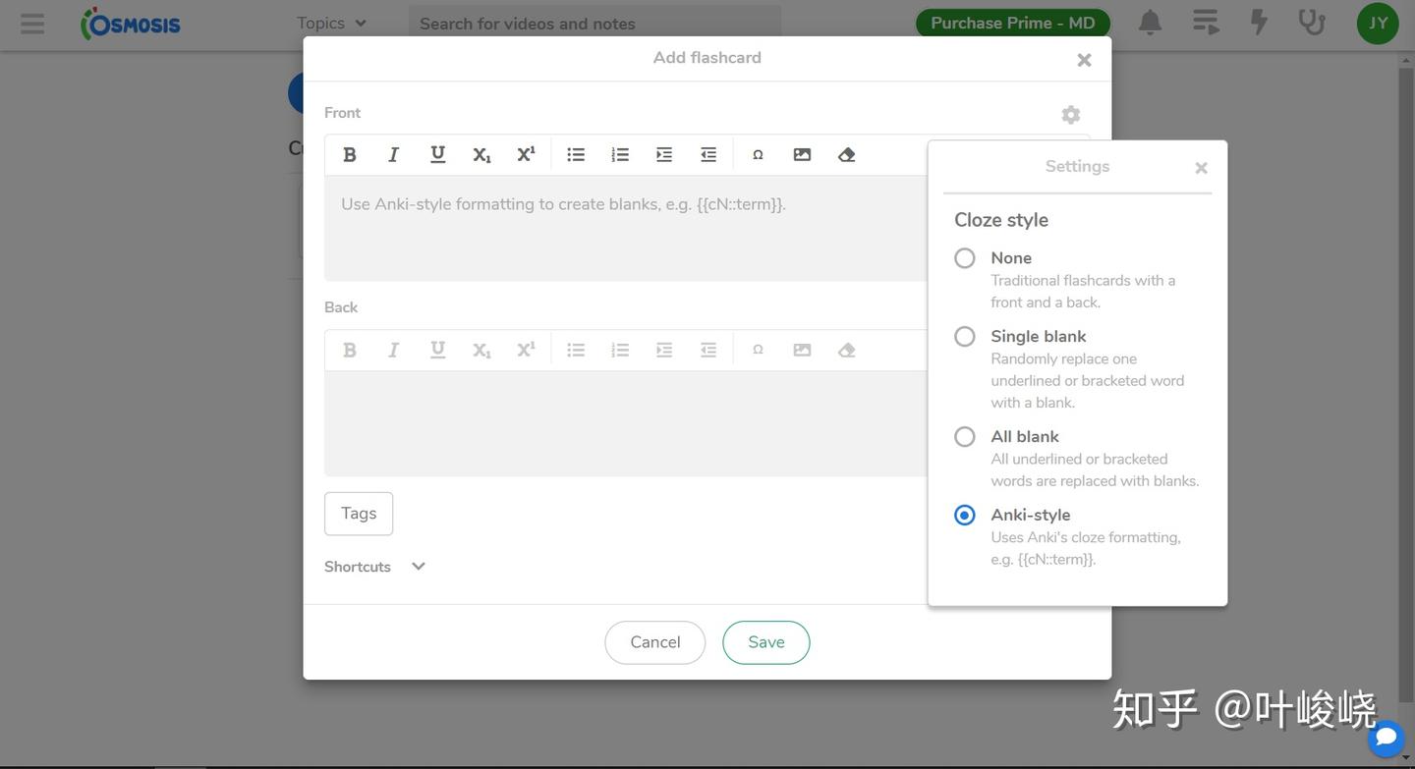Insert image in Front editor
The height and width of the screenshot is (769, 1415).
(802, 154)
